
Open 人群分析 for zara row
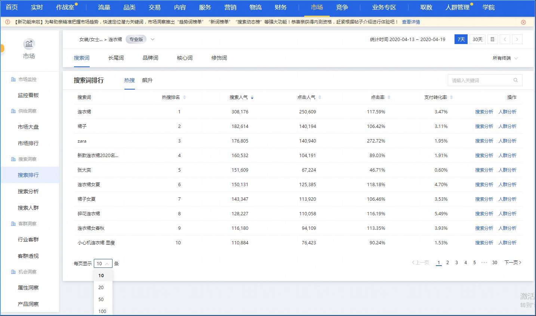(507, 141)
